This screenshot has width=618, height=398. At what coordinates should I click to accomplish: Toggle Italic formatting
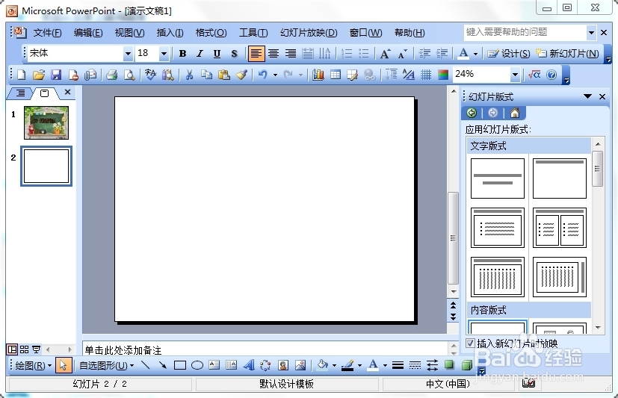point(200,54)
